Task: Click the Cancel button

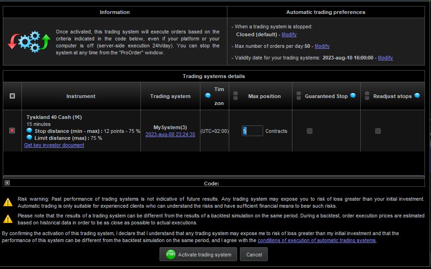Action: tap(254, 255)
